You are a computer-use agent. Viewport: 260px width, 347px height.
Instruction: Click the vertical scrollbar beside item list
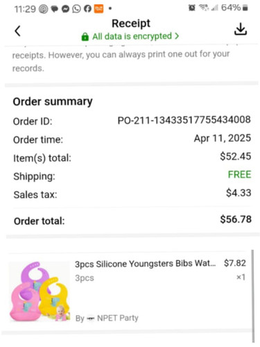[x=253, y=296]
